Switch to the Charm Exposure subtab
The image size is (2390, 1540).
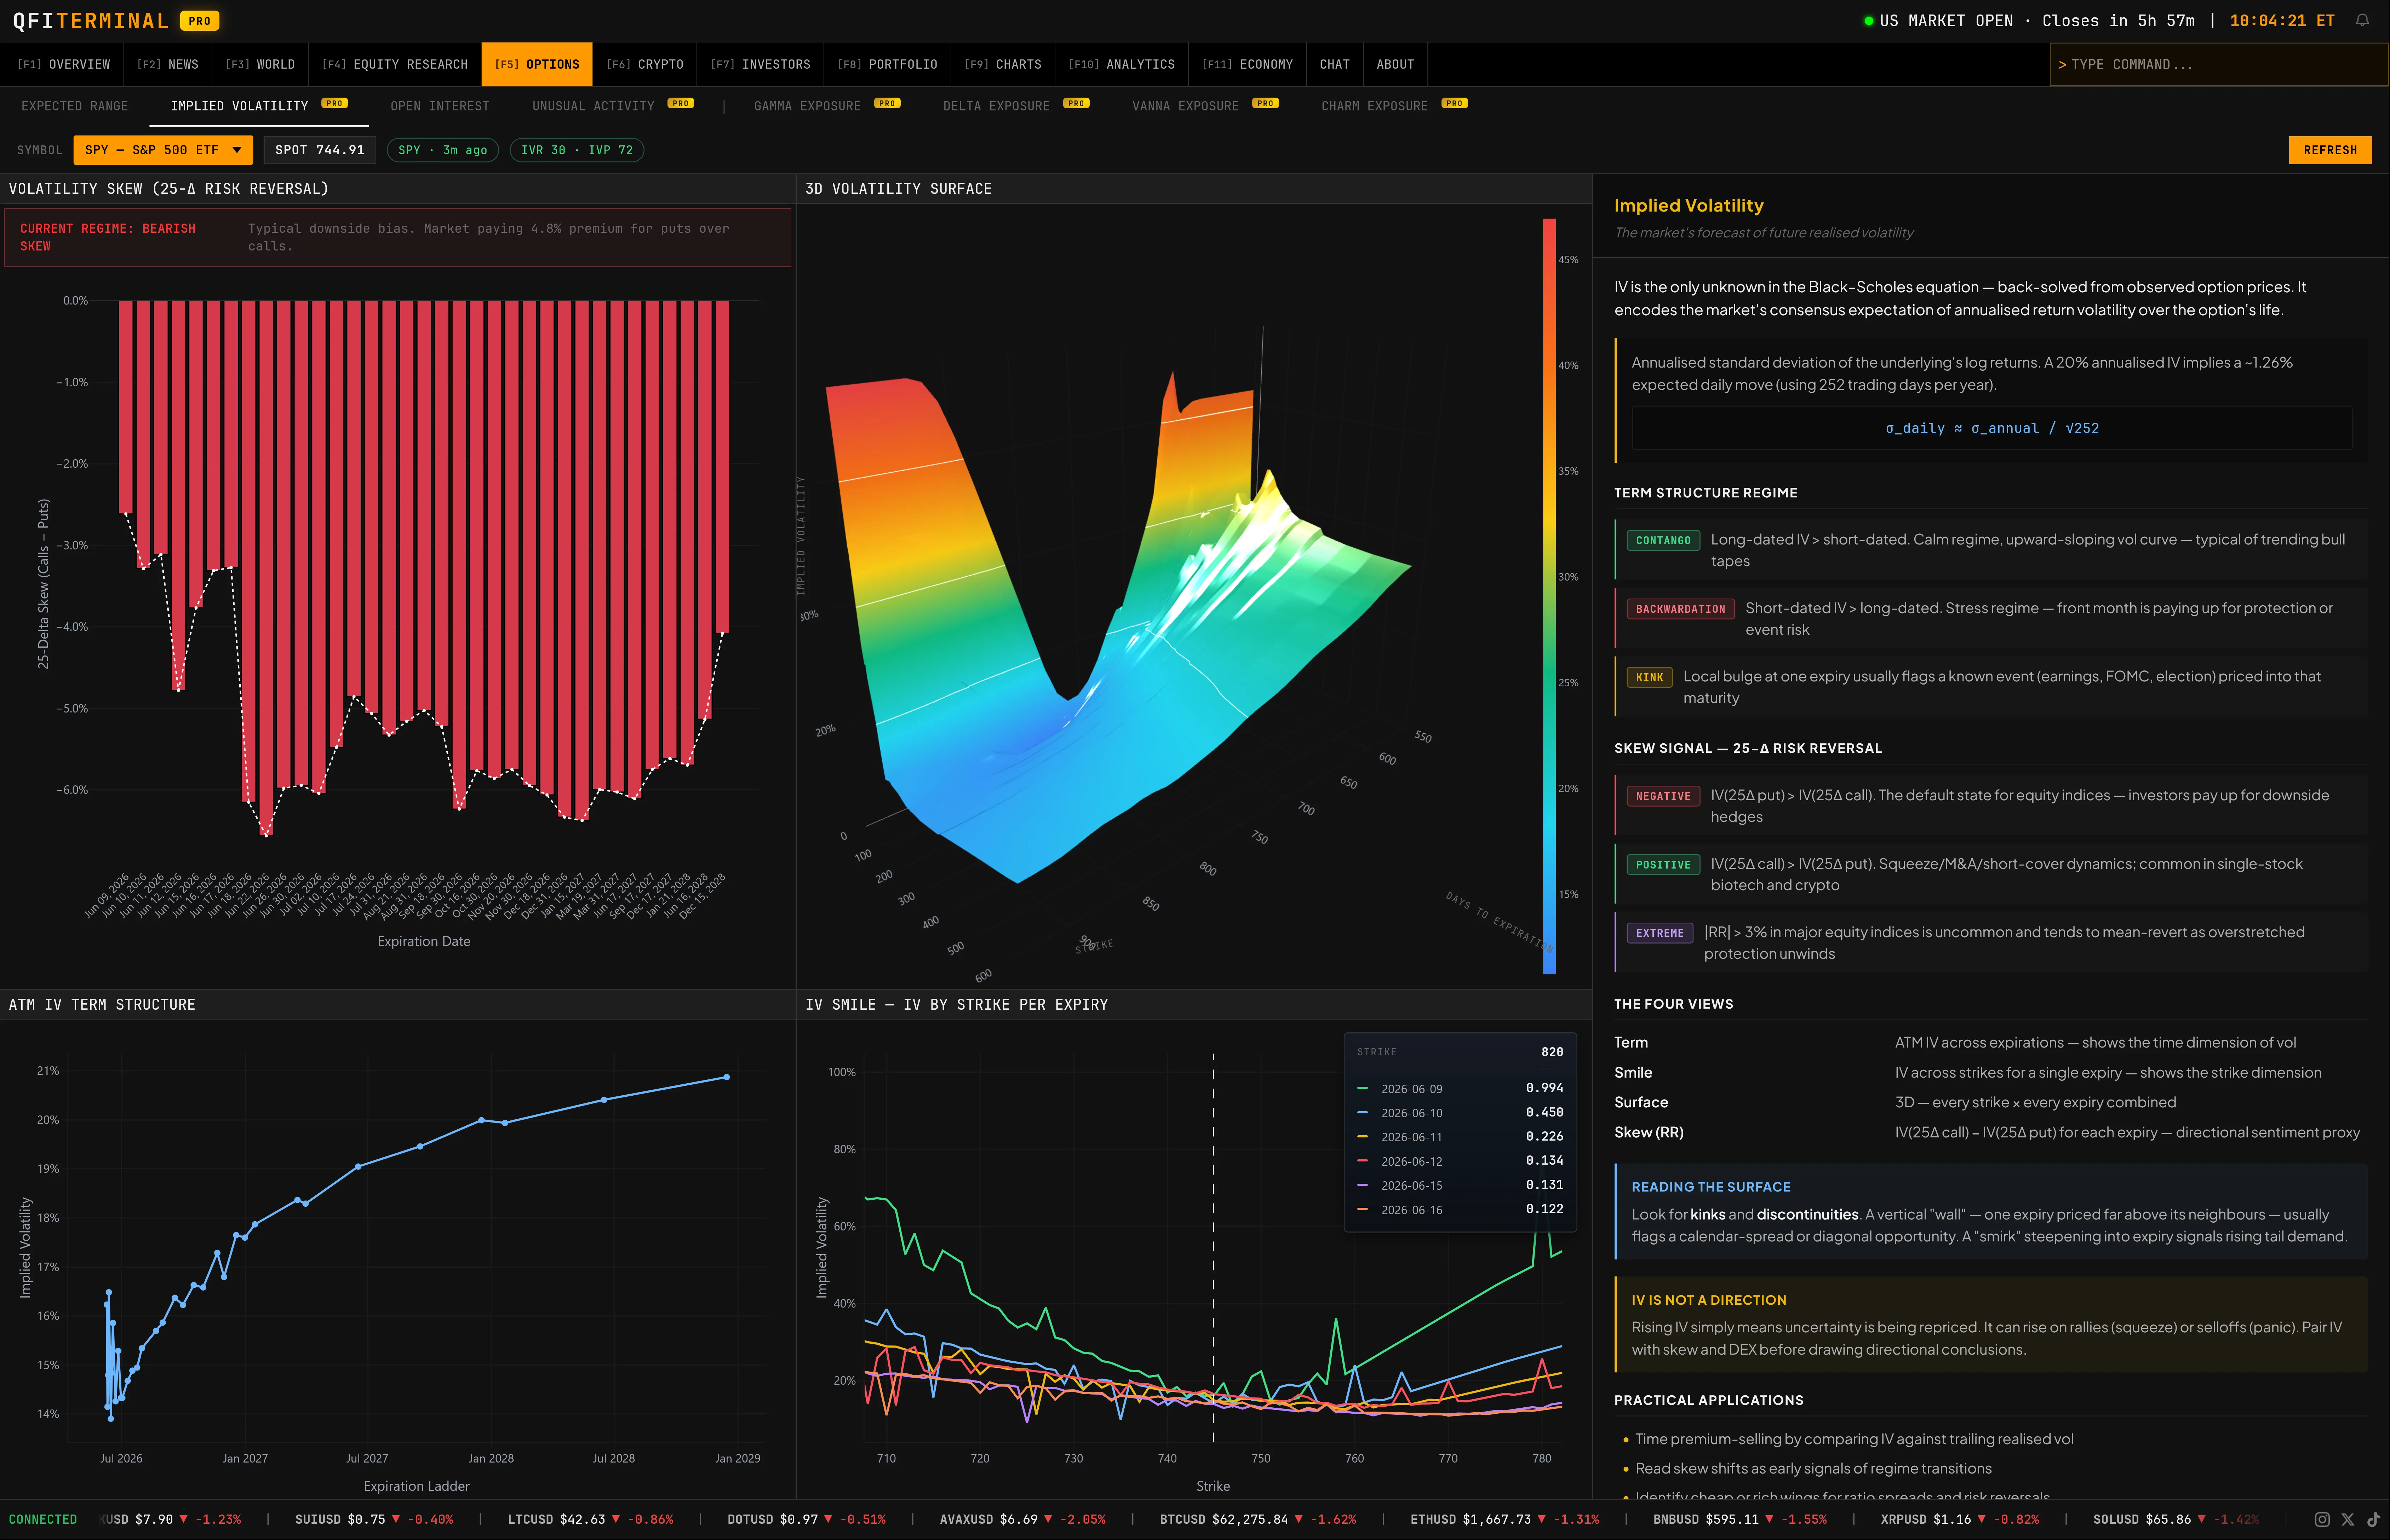(1394, 106)
